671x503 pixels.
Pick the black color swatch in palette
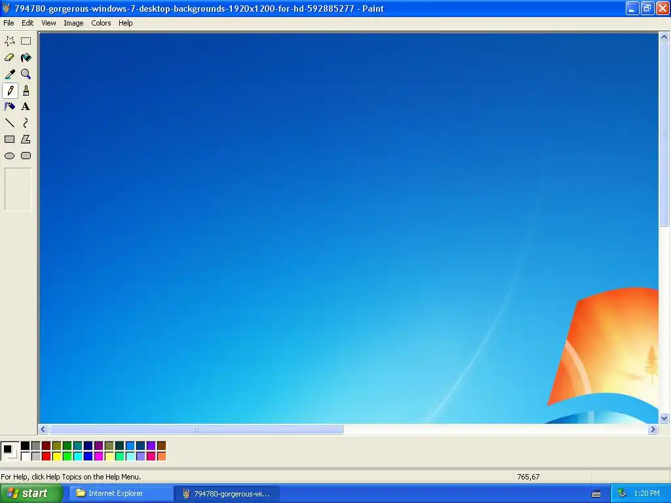click(26, 446)
